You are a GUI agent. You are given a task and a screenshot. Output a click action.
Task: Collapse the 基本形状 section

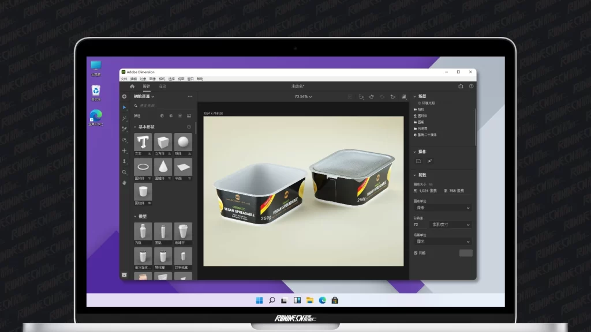[135, 127]
